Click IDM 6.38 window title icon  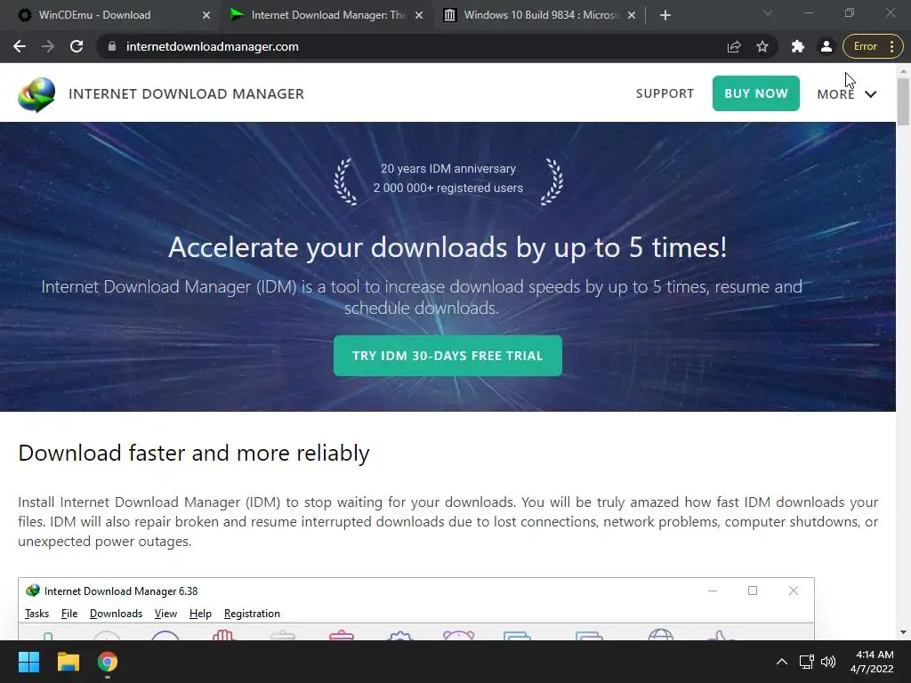33,591
